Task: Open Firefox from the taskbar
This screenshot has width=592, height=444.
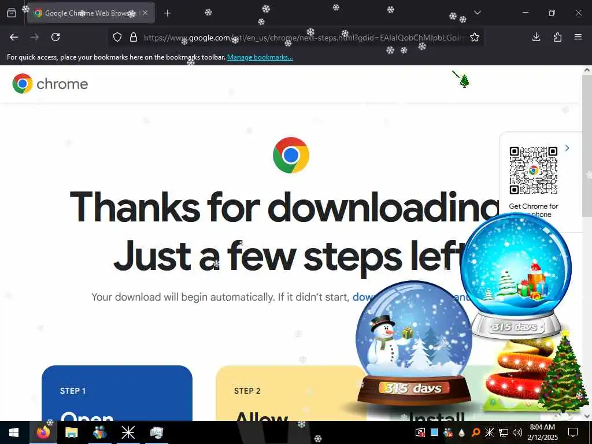Action: [43, 432]
